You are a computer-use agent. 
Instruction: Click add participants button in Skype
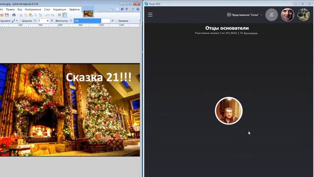pyautogui.click(x=271, y=15)
